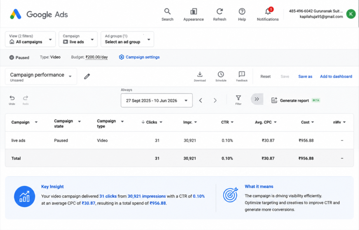The height and width of the screenshot is (230, 359).
Task: Click the Generate report label
Action: point(294,100)
